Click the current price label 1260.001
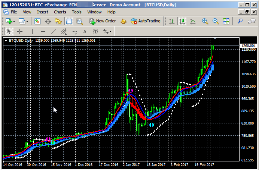This screenshot has width=259, height=170. click(249, 46)
